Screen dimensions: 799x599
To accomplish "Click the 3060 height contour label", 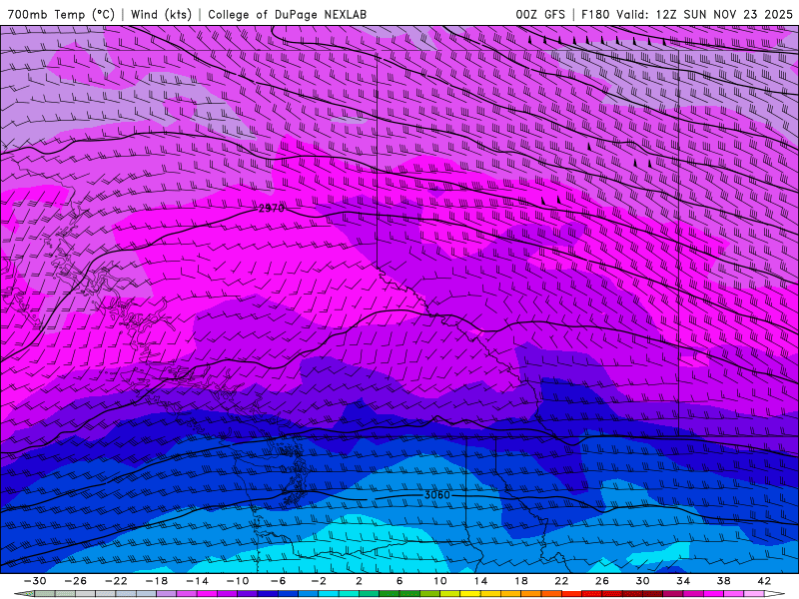I will click(437, 494).
